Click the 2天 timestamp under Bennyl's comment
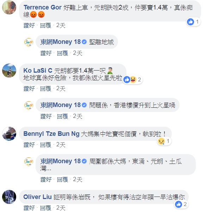 [61, 145]
